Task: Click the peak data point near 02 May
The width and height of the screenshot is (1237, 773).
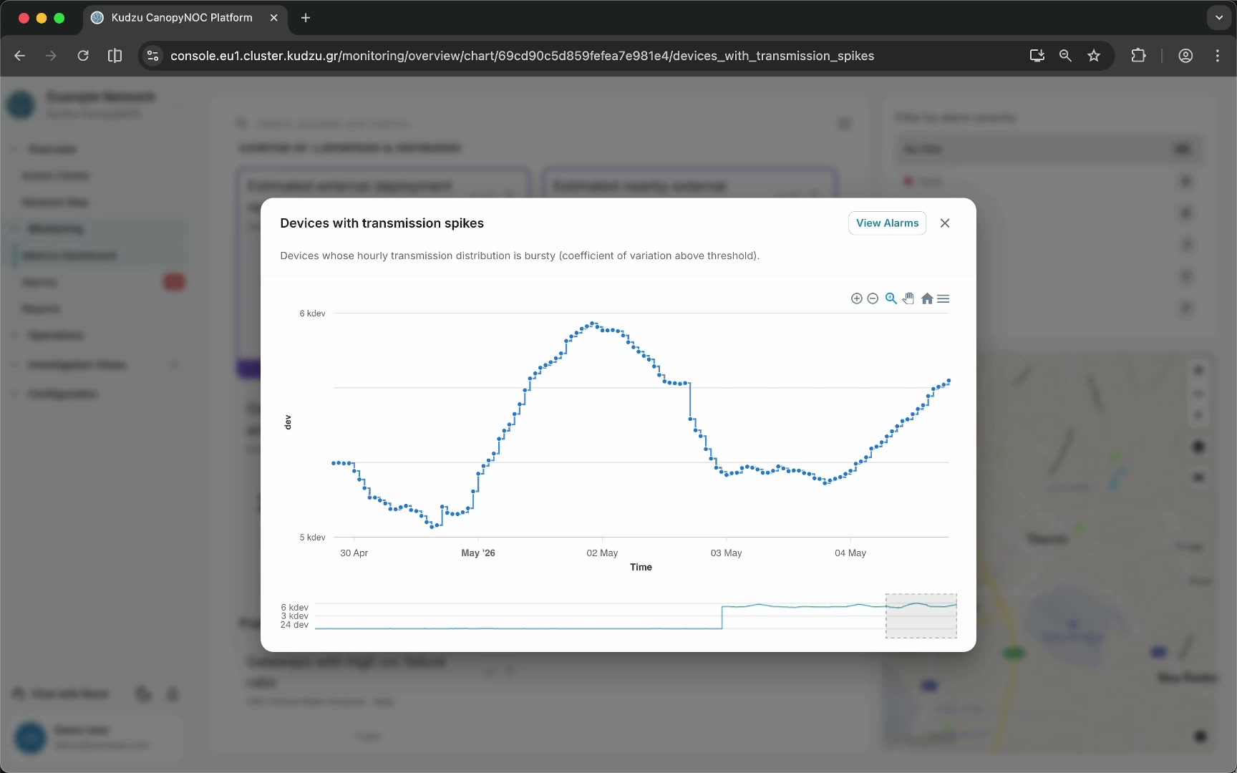Action: coord(593,324)
